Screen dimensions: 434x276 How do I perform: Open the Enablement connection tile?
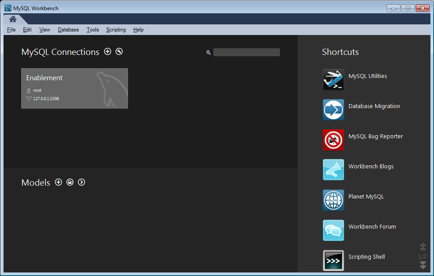tap(74, 88)
